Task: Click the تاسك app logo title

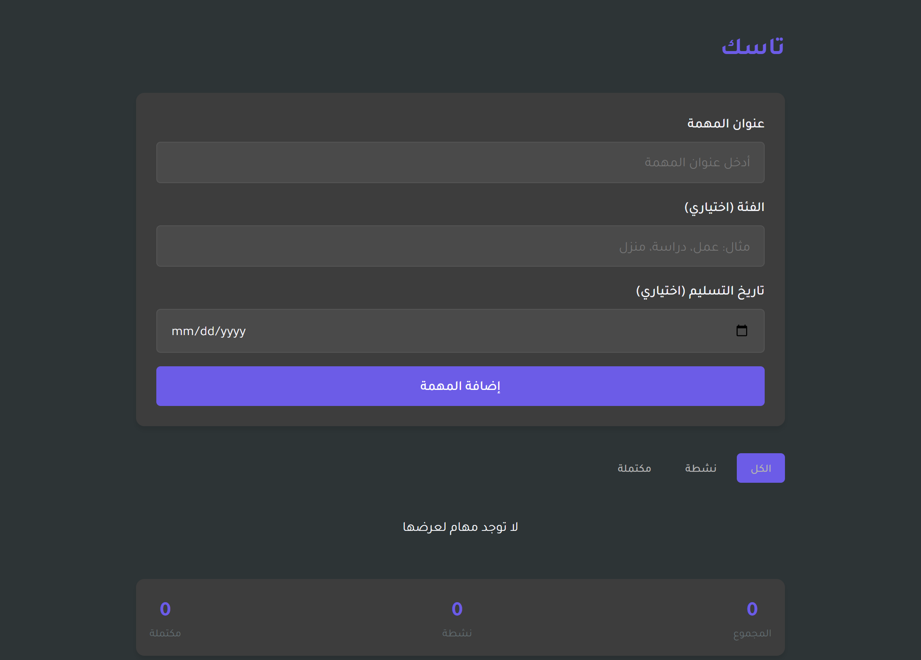Action: click(752, 46)
